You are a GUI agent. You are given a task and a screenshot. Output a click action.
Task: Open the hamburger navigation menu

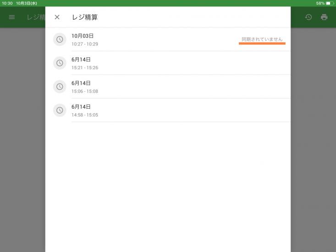click(x=12, y=17)
